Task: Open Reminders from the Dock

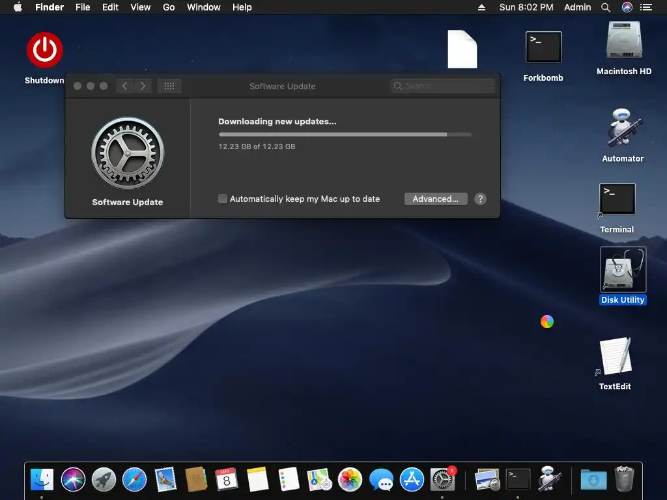Action: pyautogui.click(x=289, y=480)
